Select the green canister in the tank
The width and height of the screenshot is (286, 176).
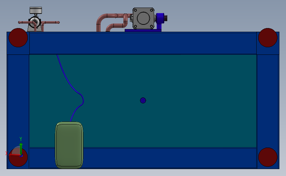(69, 145)
